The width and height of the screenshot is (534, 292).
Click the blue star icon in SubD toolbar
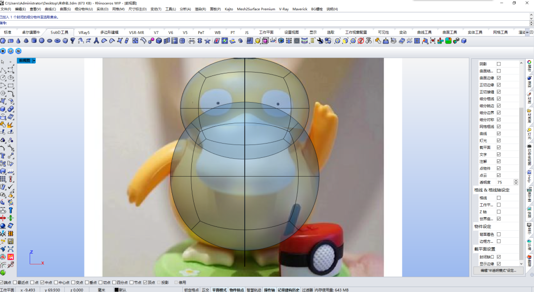tap(207, 41)
